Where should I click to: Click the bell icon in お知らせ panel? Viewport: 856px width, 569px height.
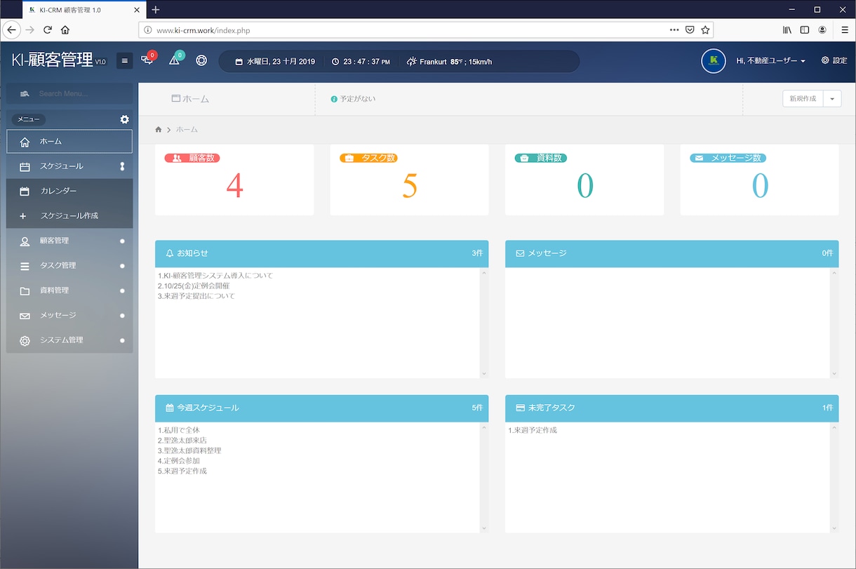pyautogui.click(x=170, y=253)
